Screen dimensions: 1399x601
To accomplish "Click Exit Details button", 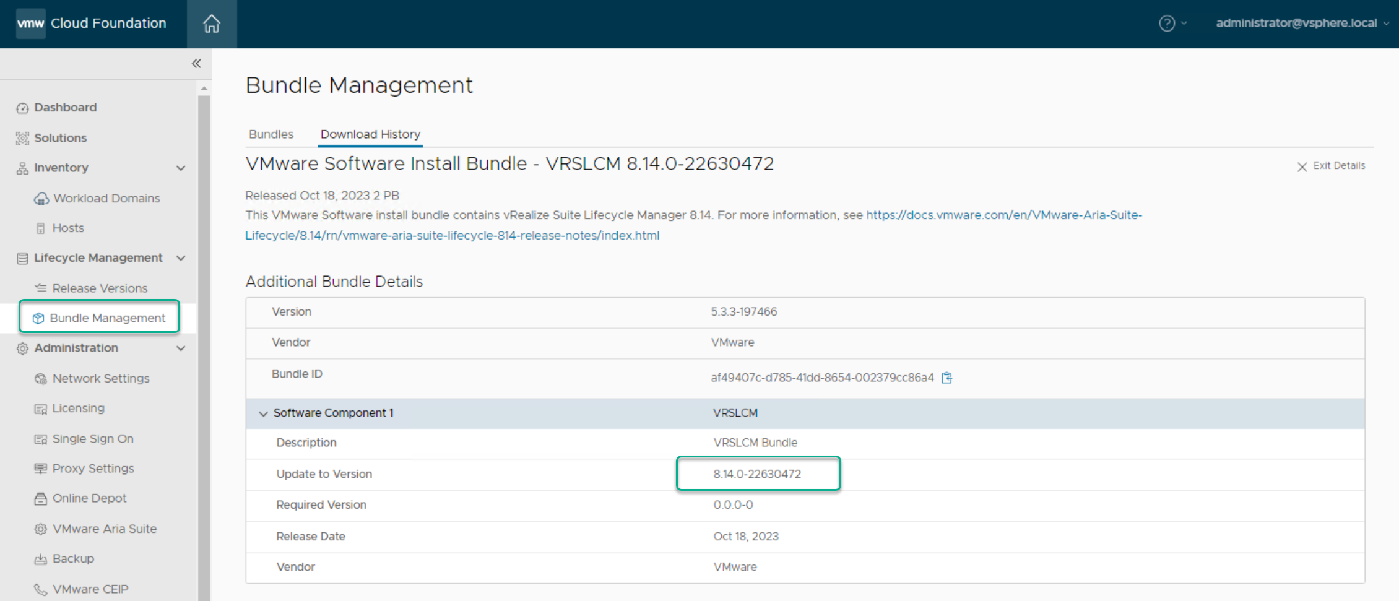I will [x=1332, y=166].
